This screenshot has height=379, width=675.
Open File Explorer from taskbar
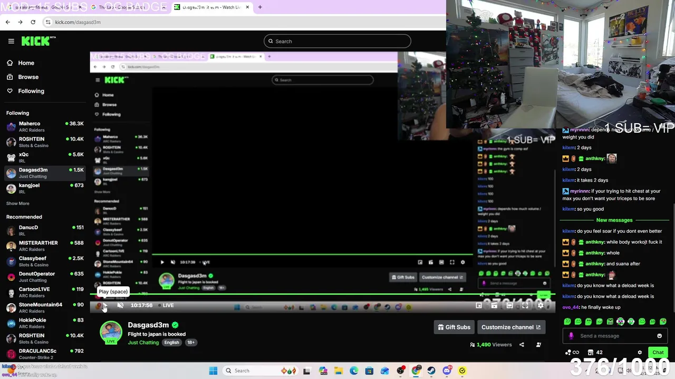tap(338, 371)
